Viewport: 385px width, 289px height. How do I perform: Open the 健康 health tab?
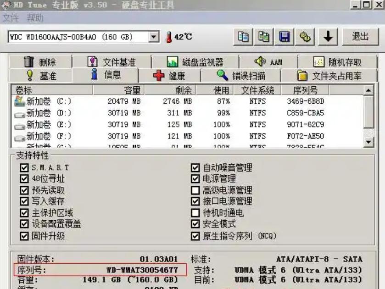[169, 76]
